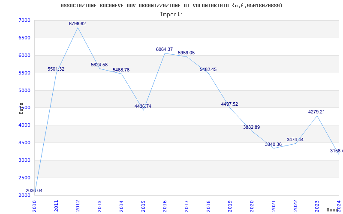Select data label 3474.44
This screenshot has width=343, height=214.
295,140
